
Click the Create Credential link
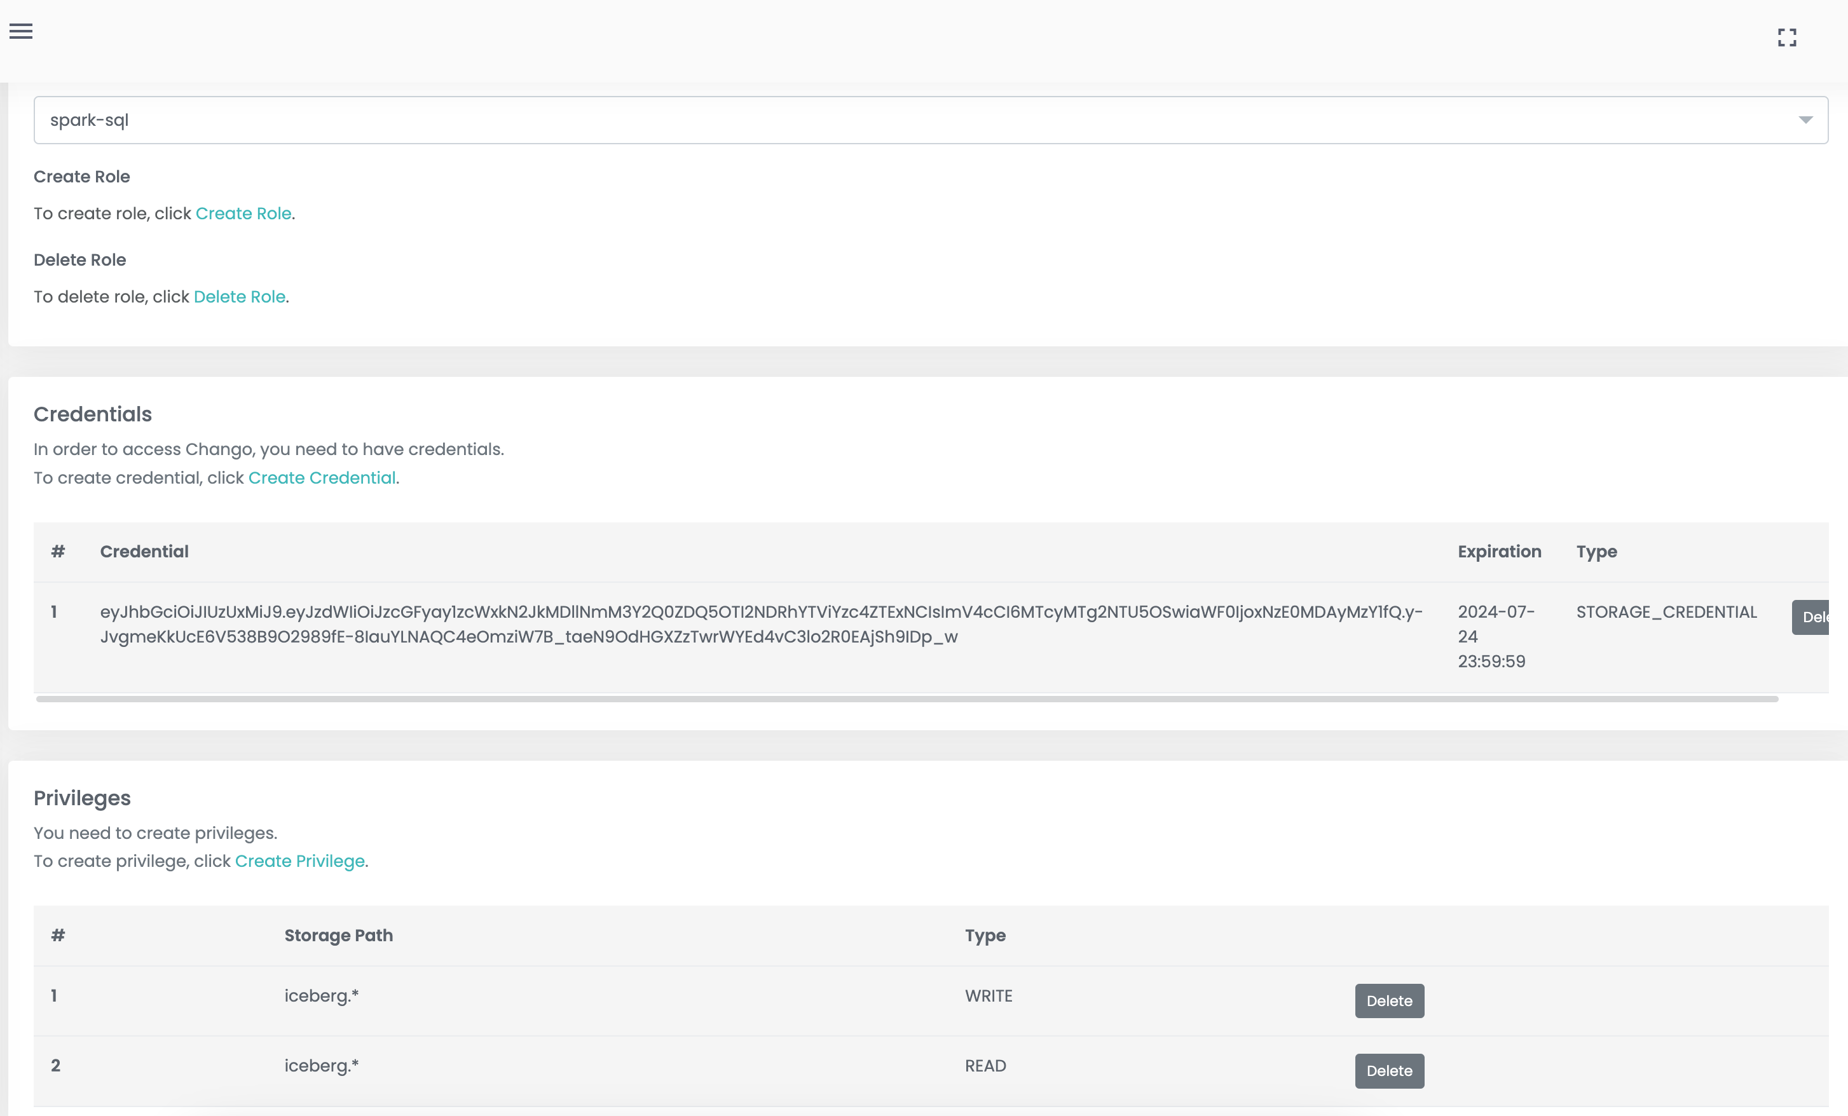322,478
